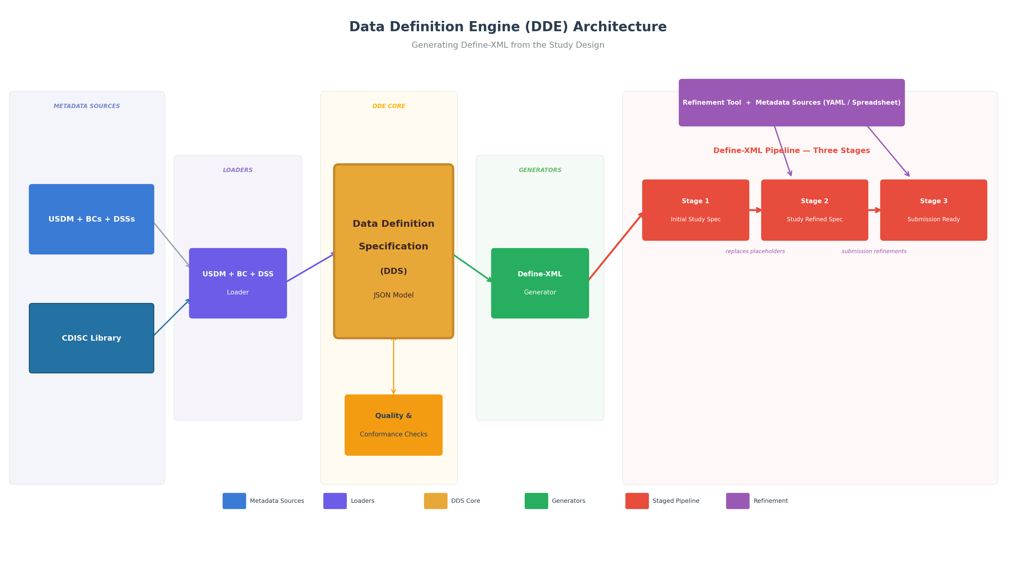1016x576 pixels.
Task: Click the 'LOADERS' panel heading
Action: (238, 170)
